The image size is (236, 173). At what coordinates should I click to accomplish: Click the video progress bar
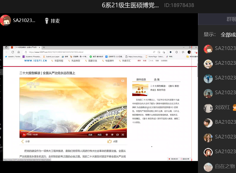pos(73,131)
